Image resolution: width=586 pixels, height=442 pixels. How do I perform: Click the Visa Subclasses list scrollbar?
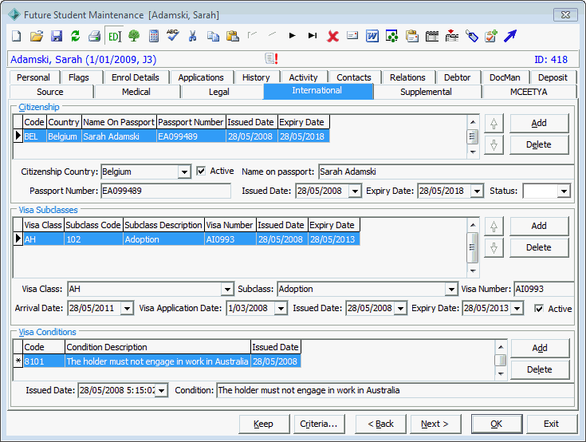tap(473, 247)
